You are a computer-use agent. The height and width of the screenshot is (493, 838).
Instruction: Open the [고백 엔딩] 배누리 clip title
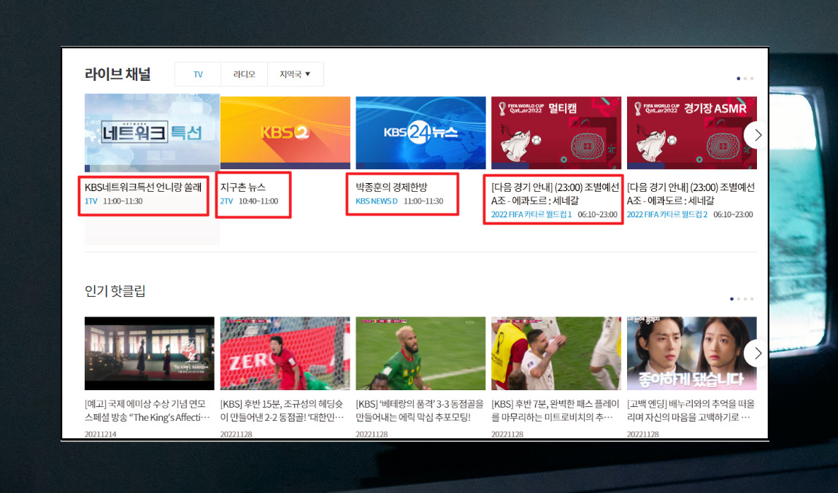coord(691,411)
